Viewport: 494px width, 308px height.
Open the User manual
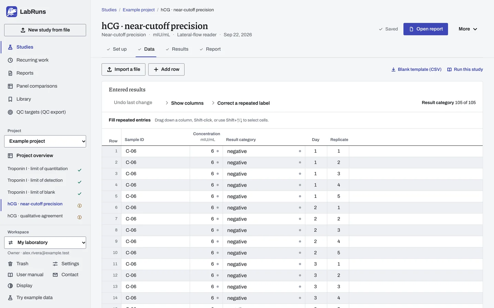pos(26,275)
